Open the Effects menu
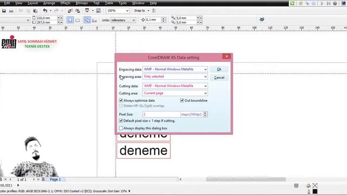 pos(65,3)
